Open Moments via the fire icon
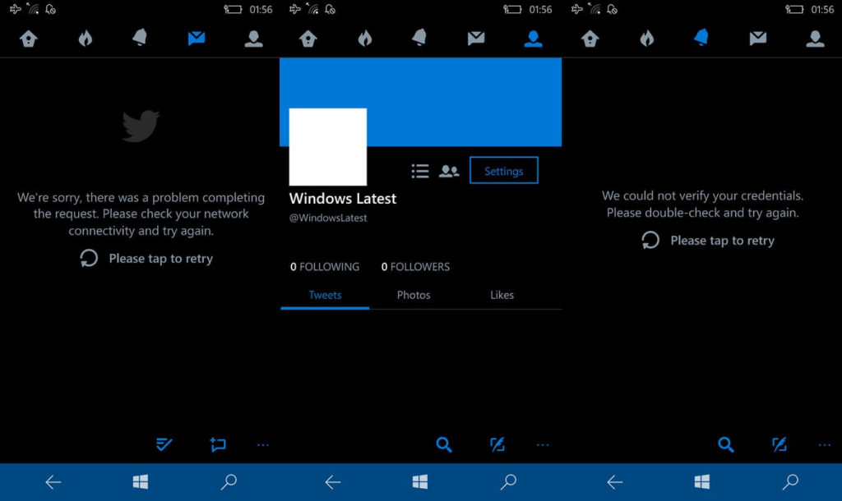 click(86, 37)
